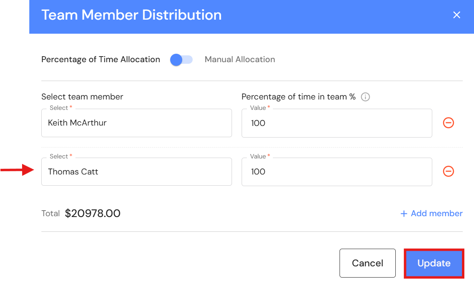Click the Select team member heading
The width and height of the screenshot is (474, 288).
click(82, 97)
